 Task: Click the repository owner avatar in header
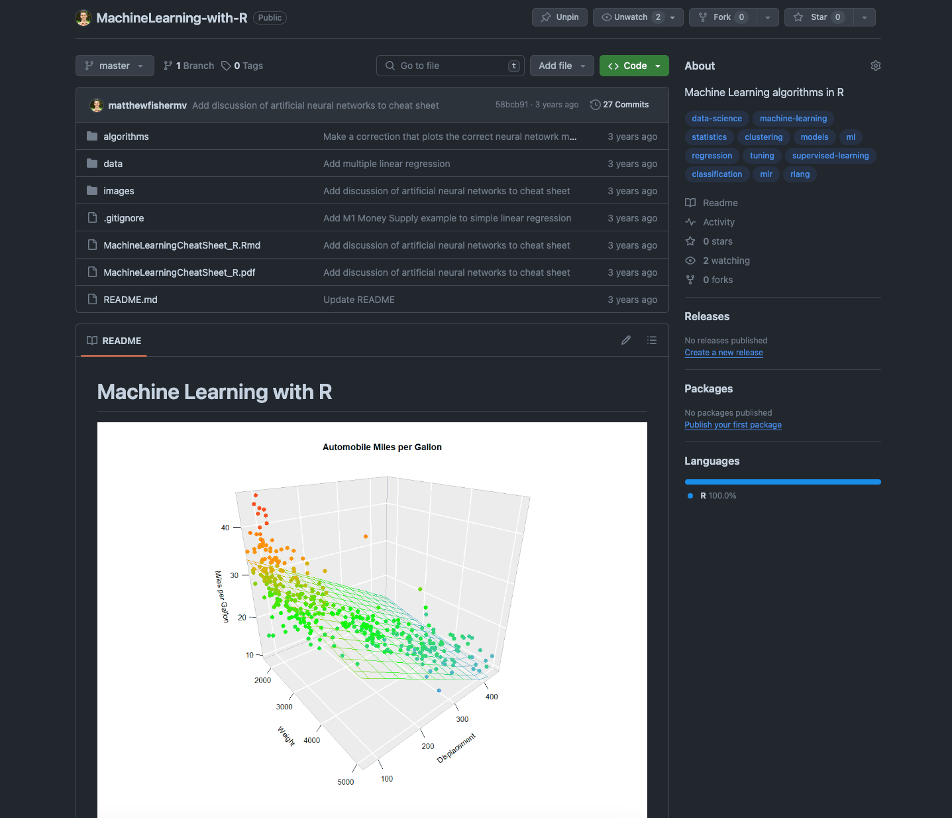(83, 18)
